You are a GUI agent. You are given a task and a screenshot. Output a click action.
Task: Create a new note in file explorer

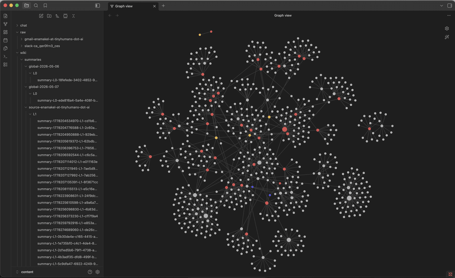point(41,16)
